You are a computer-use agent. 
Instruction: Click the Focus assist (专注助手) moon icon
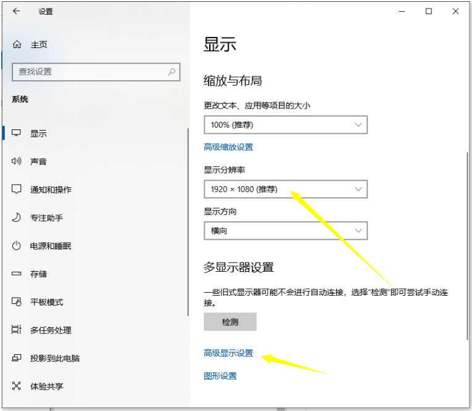pos(17,218)
